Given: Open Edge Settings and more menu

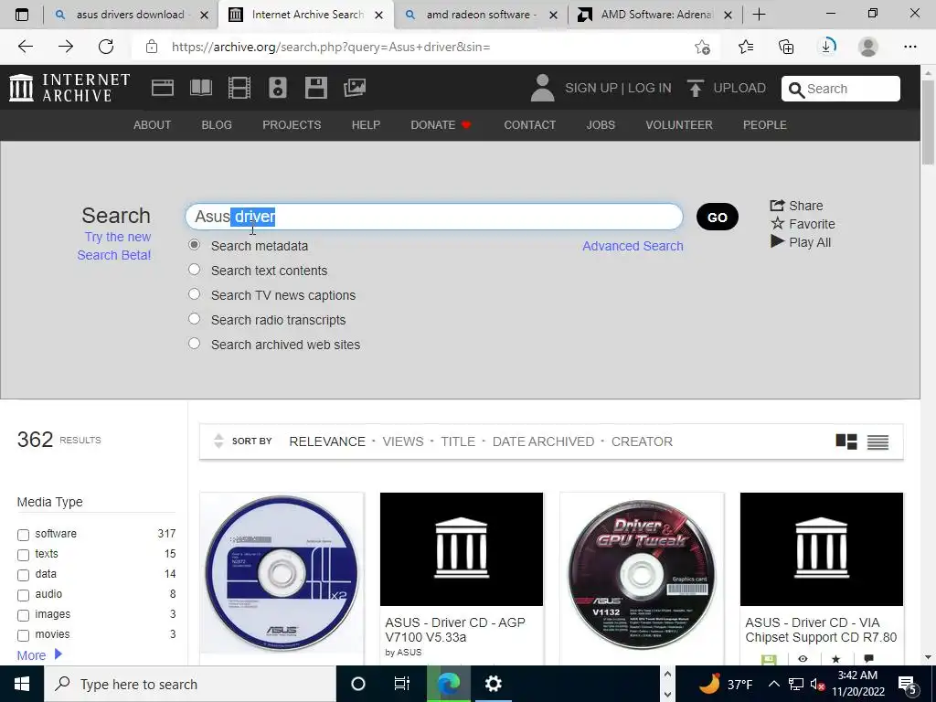Looking at the screenshot, I should coord(909,47).
